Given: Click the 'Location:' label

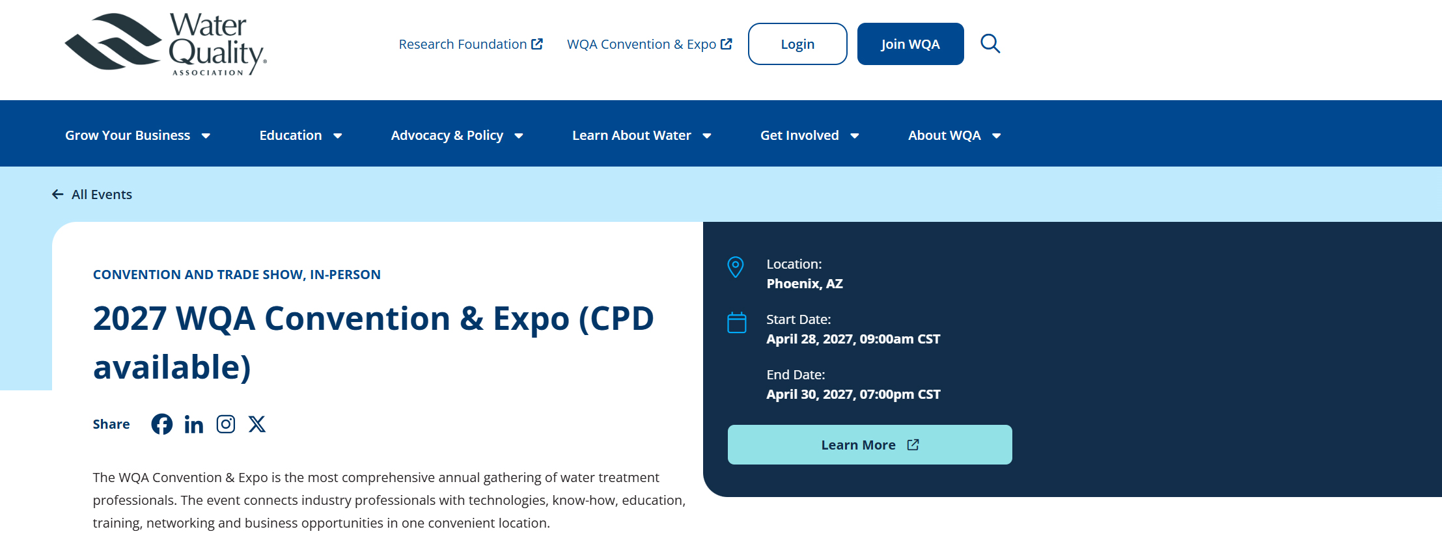Looking at the screenshot, I should pos(794,264).
